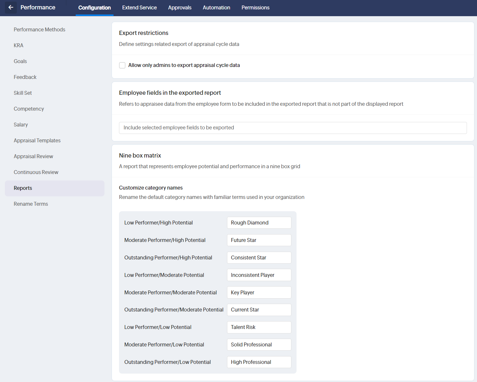Select the Permissions tab

[x=255, y=8]
